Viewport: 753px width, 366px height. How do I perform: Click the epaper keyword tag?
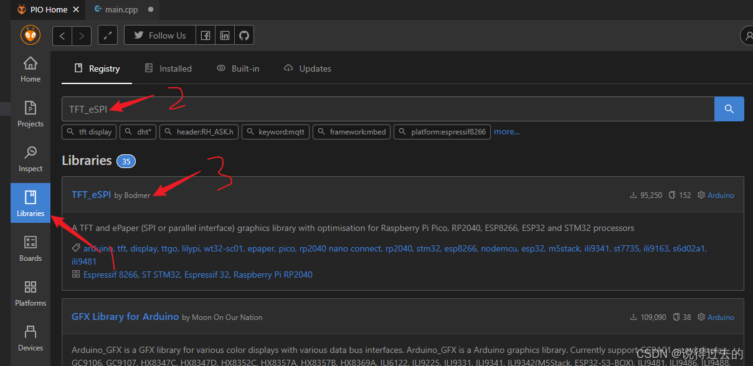(261, 248)
